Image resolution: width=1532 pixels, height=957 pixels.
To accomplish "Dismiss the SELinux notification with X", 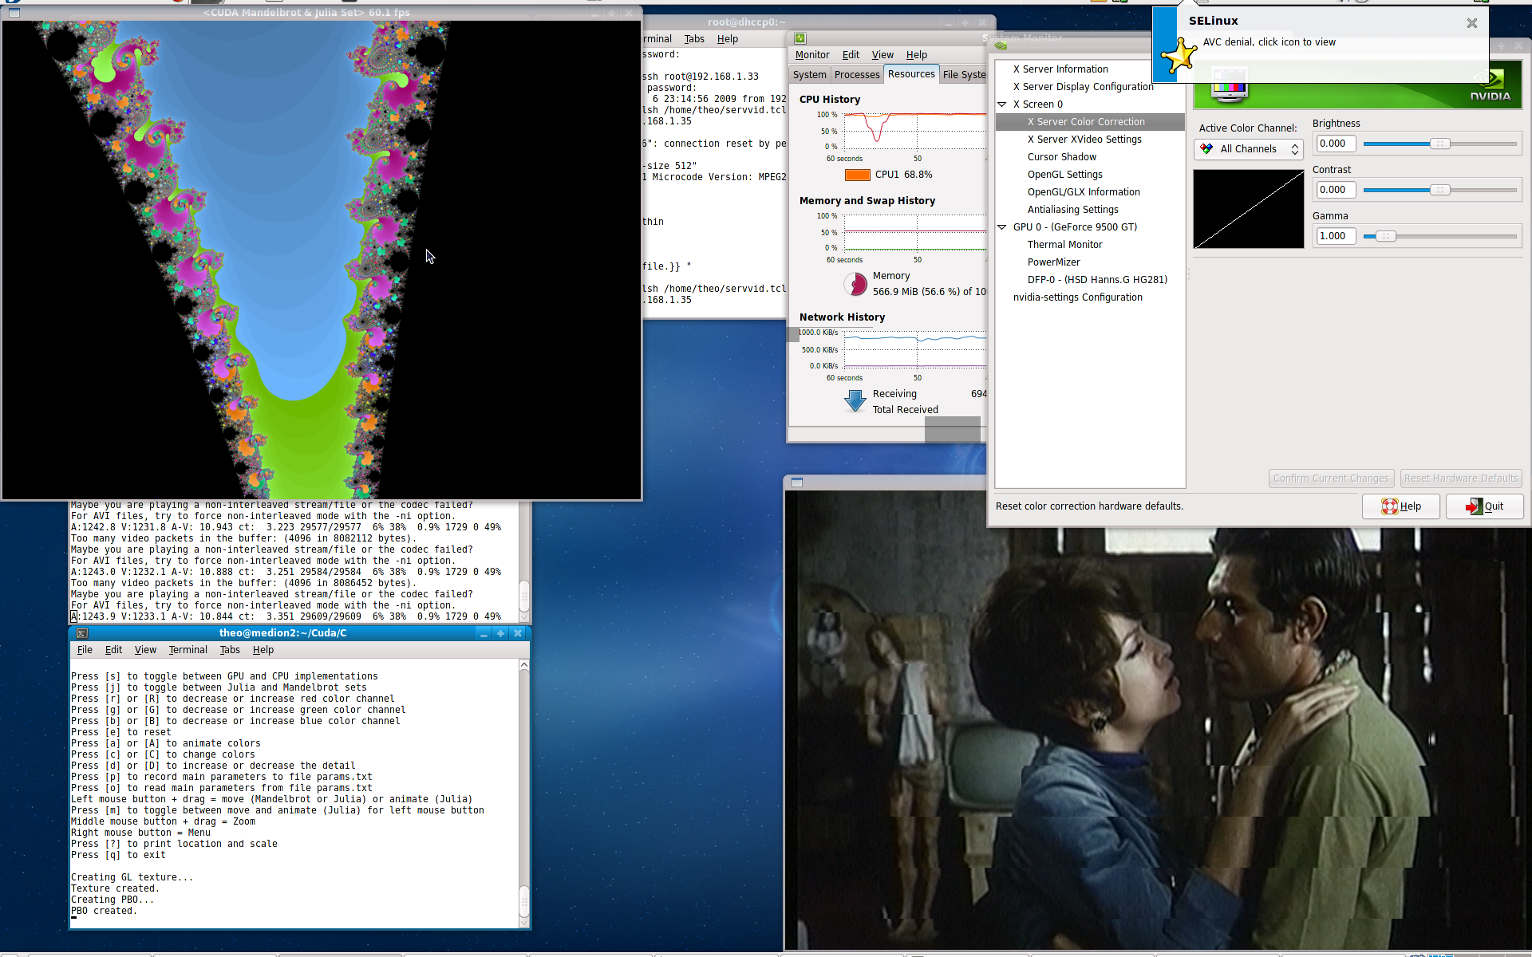I will point(1472,23).
